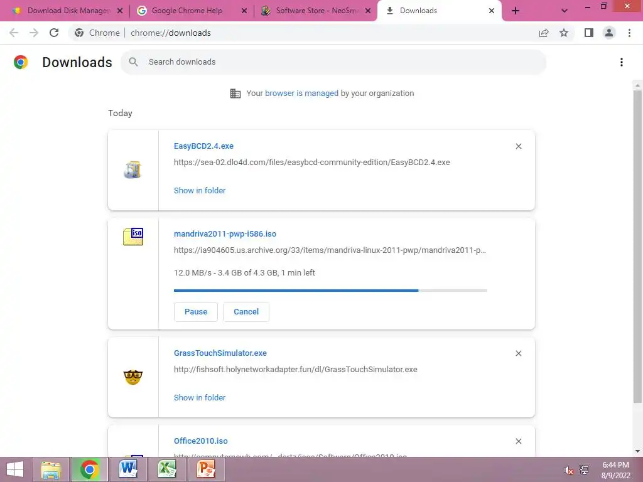Click the mandriva ISO file icon

coord(133,237)
